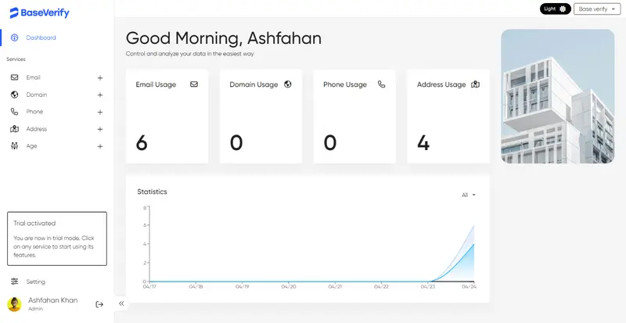Click the Age service icon in sidebar
The width and height of the screenshot is (626, 323).
pos(14,146)
